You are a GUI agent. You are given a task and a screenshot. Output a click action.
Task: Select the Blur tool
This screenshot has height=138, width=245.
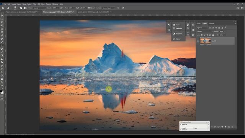pyautogui.click(x=2, y=59)
